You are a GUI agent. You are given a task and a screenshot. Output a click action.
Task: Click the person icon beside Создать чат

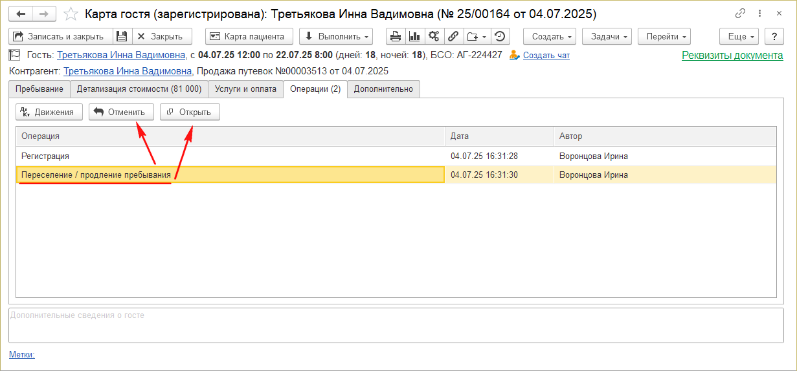(515, 56)
